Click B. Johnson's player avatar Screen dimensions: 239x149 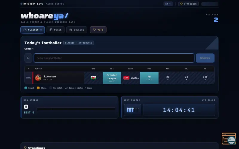pos(38,78)
